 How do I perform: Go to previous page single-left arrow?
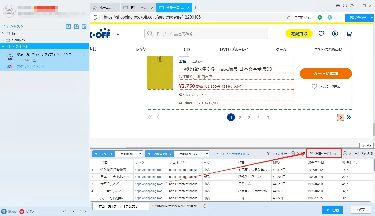point(158,117)
